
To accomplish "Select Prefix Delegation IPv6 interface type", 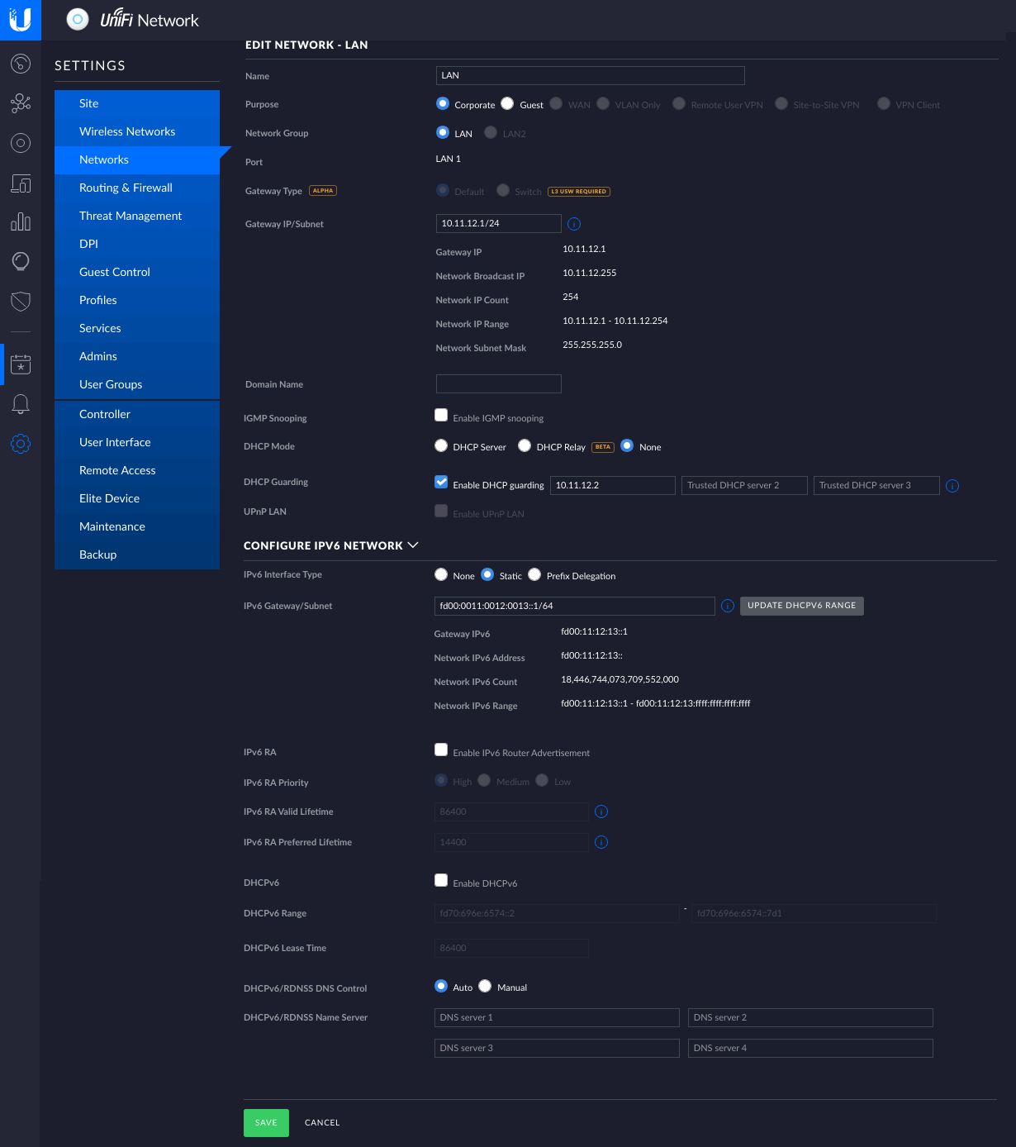I will (x=534, y=573).
